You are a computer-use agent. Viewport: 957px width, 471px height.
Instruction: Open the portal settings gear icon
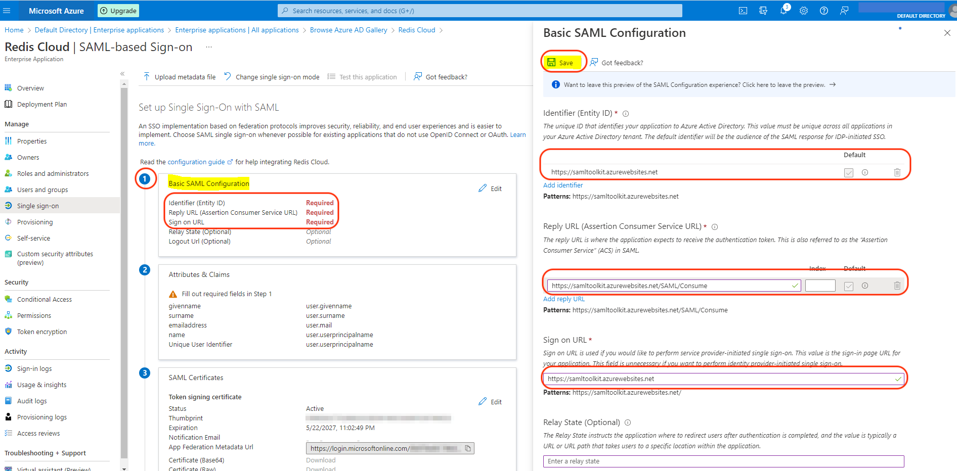(804, 11)
